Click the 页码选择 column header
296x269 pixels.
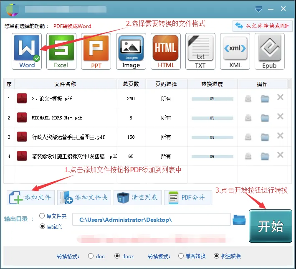[x=166, y=84]
